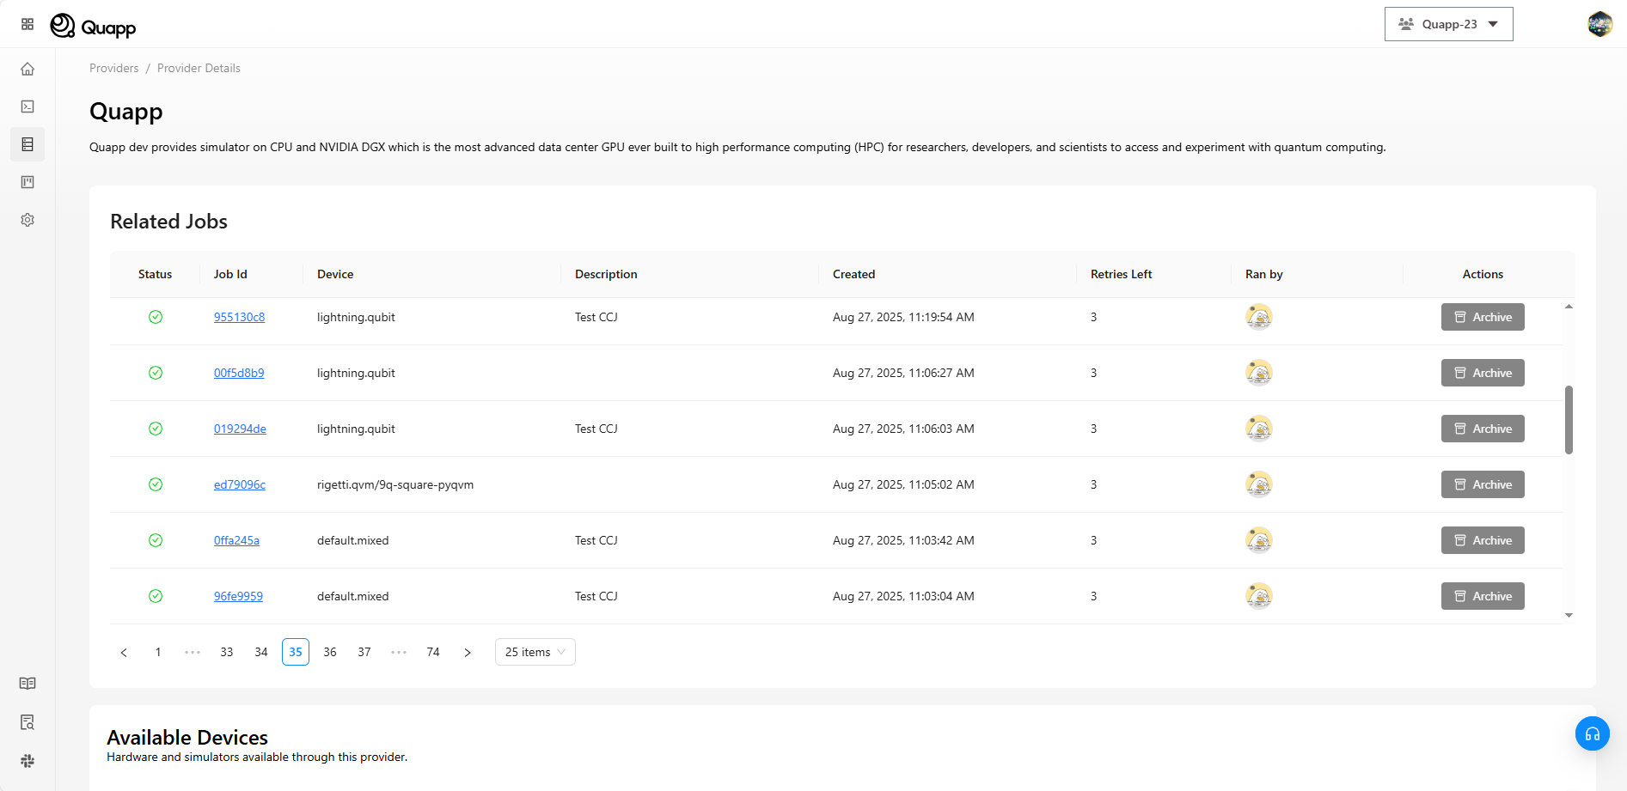Viewport: 1627px width, 791px height.
Task: Open the settings gear in sidebar
Action: click(x=28, y=220)
